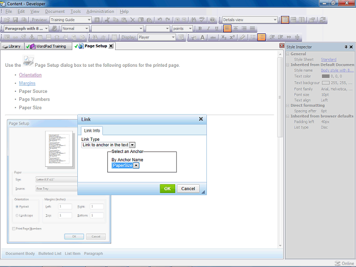Image resolution: width=356 pixels, height=267 pixels.
Task: Redo the last action
Action: [x=168, y=20]
